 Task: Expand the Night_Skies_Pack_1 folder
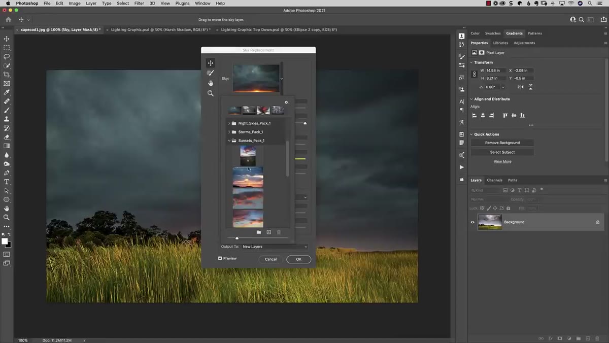(229, 123)
